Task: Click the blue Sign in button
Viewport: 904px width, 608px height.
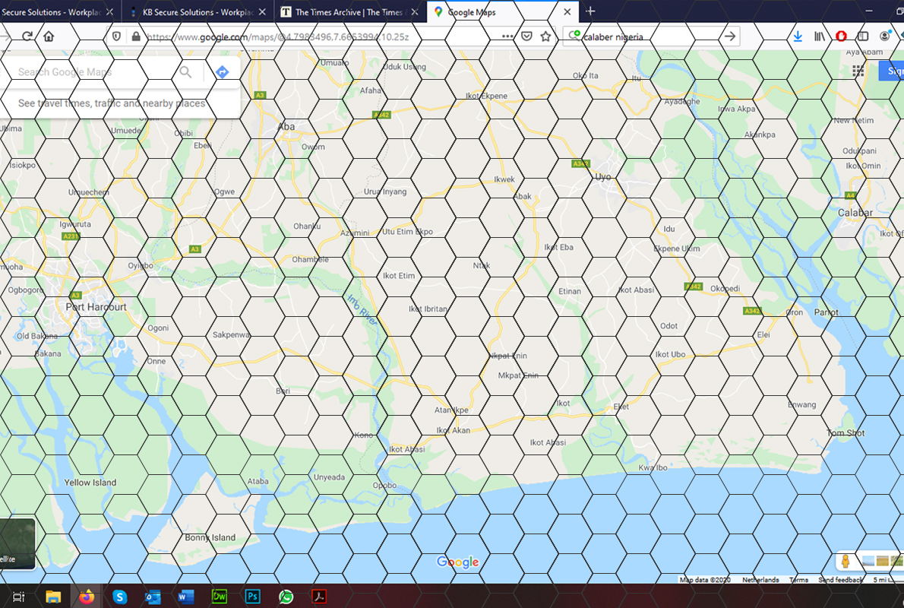Action: 892,71
